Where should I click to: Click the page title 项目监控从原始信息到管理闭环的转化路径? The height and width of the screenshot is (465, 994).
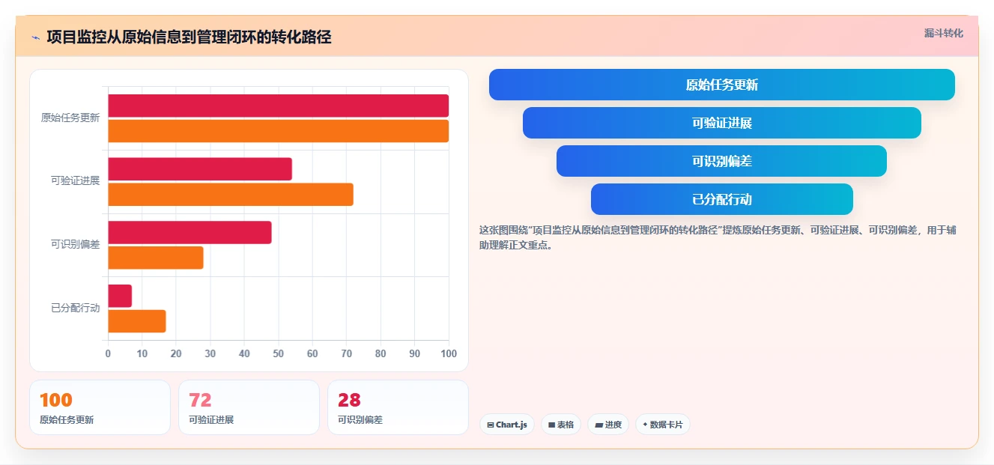(189, 37)
